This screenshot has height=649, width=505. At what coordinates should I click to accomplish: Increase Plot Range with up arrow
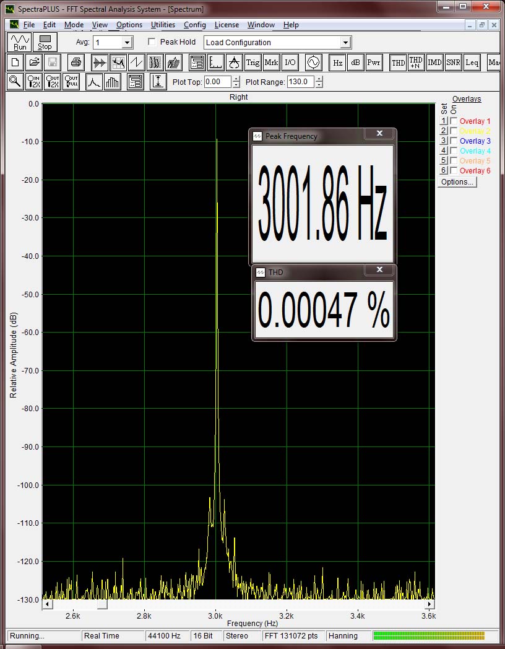(x=319, y=79)
